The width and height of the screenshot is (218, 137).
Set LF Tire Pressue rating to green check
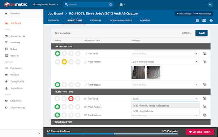57,84
